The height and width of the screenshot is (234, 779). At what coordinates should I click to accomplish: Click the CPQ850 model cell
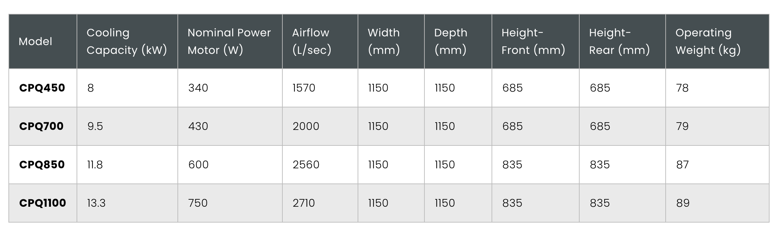point(42,165)
